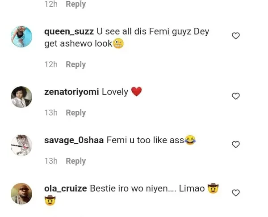Visit ola_cruize's profile from username
This screenshot has height=217, width=268.
66,188
